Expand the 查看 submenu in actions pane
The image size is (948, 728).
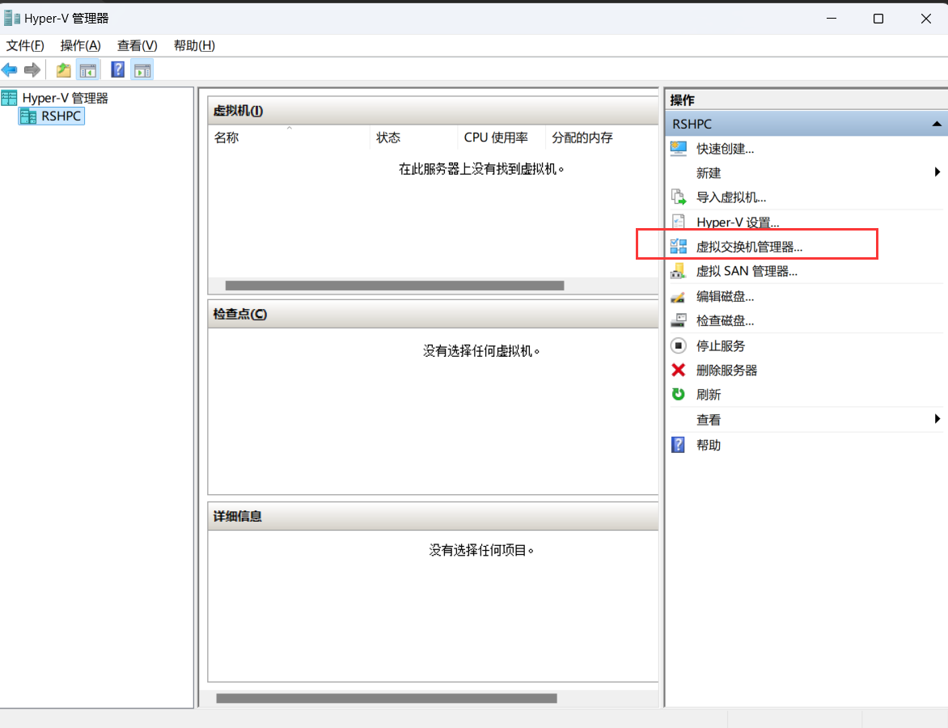pyautogui.click(x=937, y=419)
